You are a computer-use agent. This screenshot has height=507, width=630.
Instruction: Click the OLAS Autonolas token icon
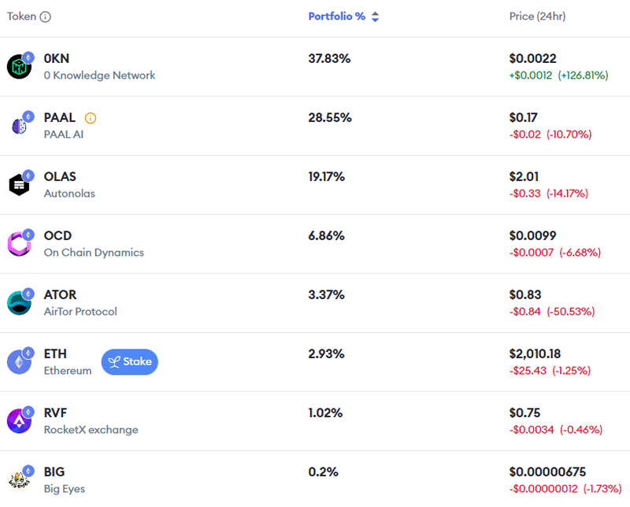(19, 185)
